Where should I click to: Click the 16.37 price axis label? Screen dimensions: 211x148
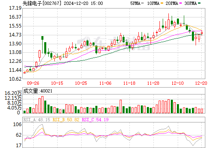tap(15, 17)
